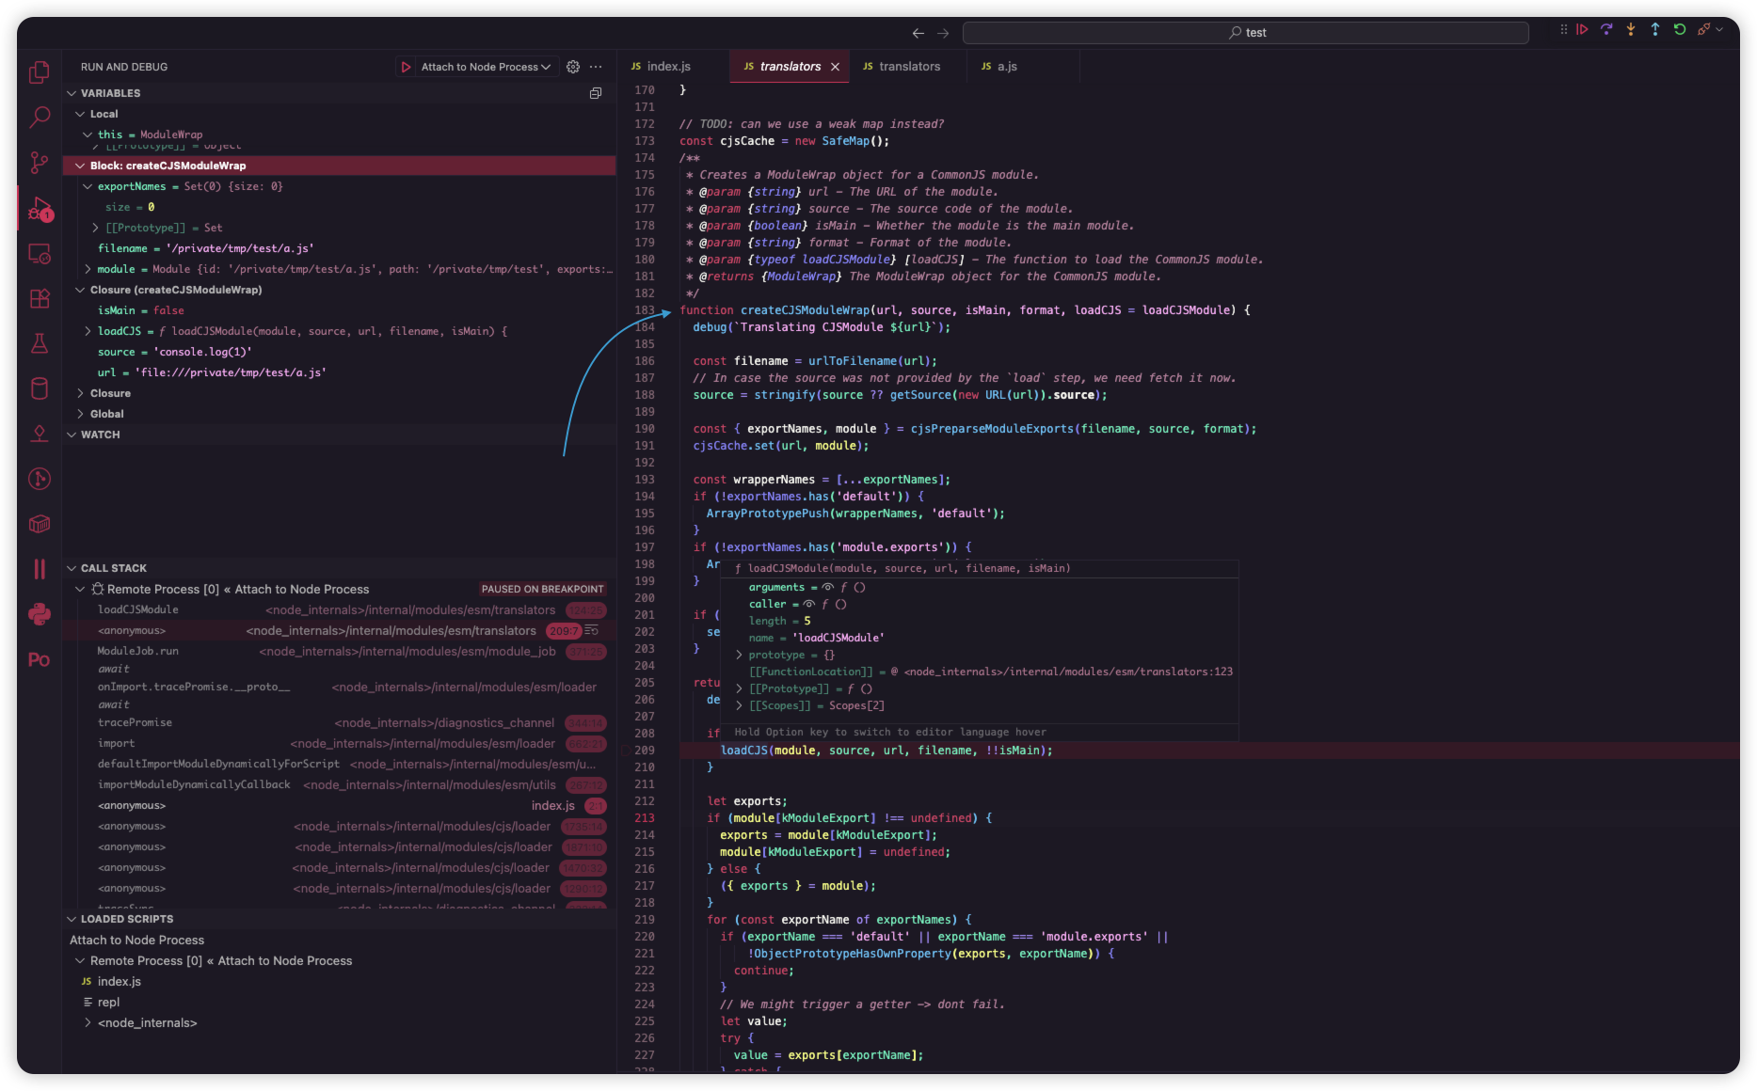Start debugging with the green play icon
Viewport: 1757px width, 1091px height.
click(406, 67)
